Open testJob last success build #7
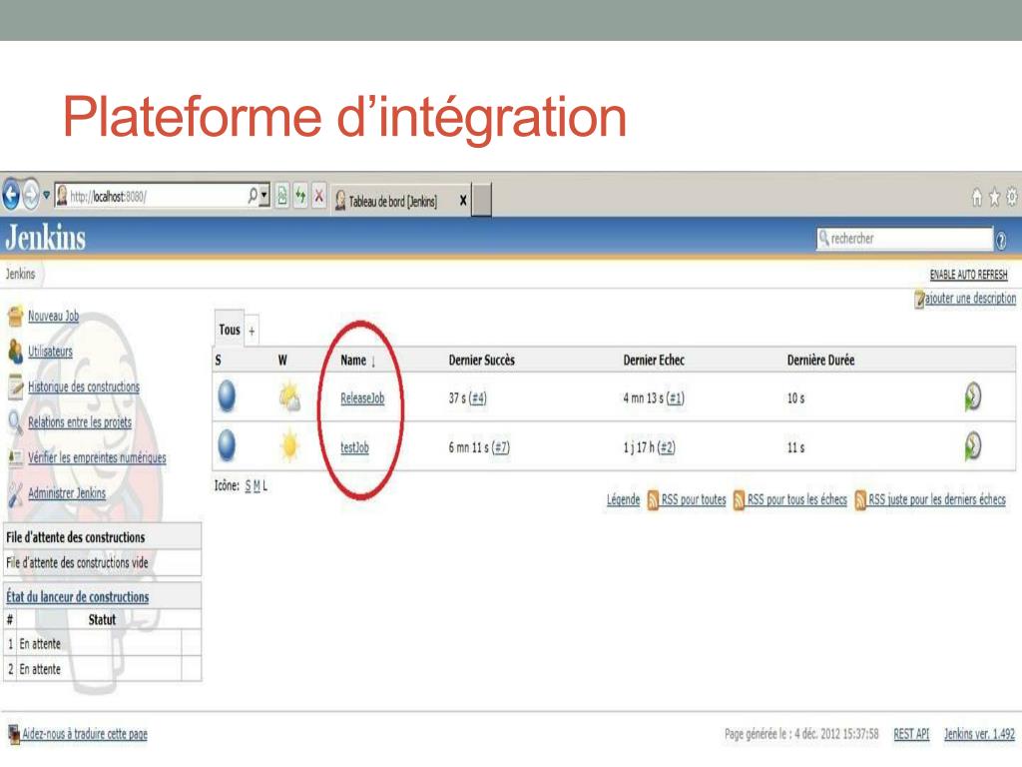The width and height of the screenshot is (1022, 767). (501, 447)
